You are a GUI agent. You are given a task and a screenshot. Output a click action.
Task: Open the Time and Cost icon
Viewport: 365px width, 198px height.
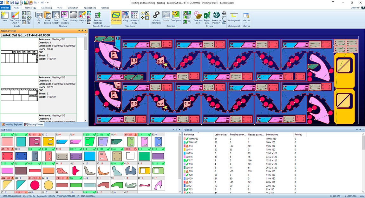coord(198,15)
